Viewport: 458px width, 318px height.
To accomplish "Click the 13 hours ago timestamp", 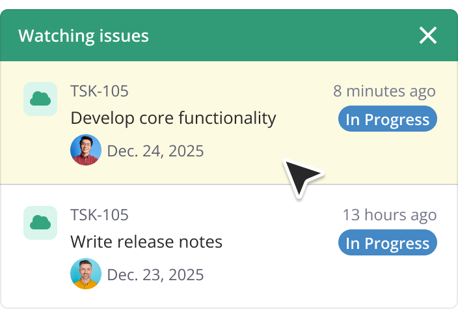I will tap(389, 215).
